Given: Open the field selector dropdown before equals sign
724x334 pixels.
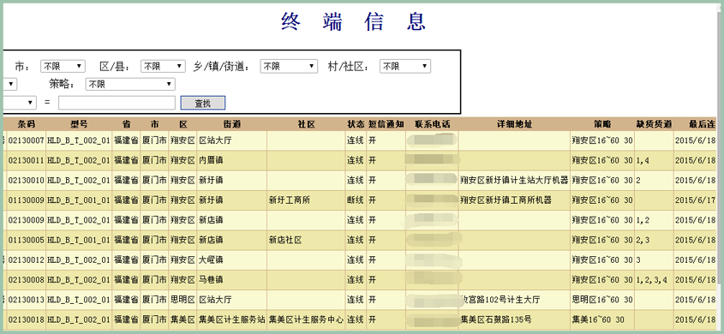Looking at the screenshot, I should [x=19, y=102].
